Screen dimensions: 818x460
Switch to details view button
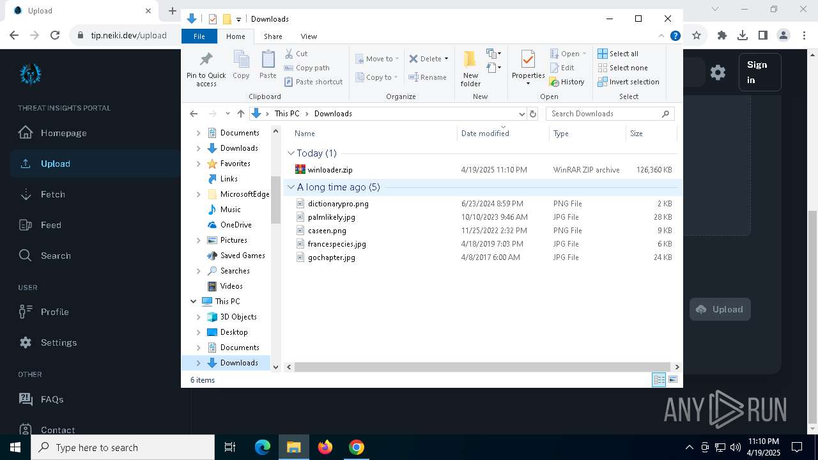click(x=659, y=379)
